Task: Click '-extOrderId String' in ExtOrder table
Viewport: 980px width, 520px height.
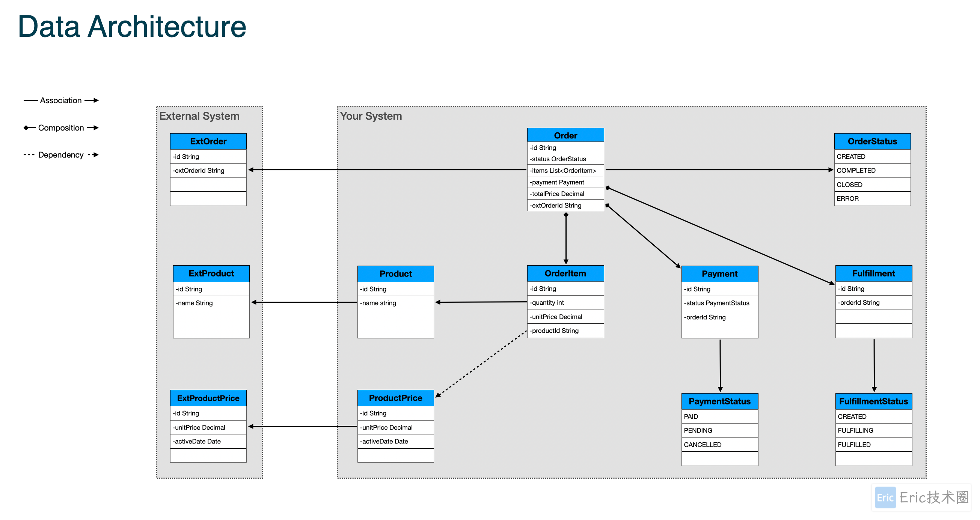Action: coord(208,171)
